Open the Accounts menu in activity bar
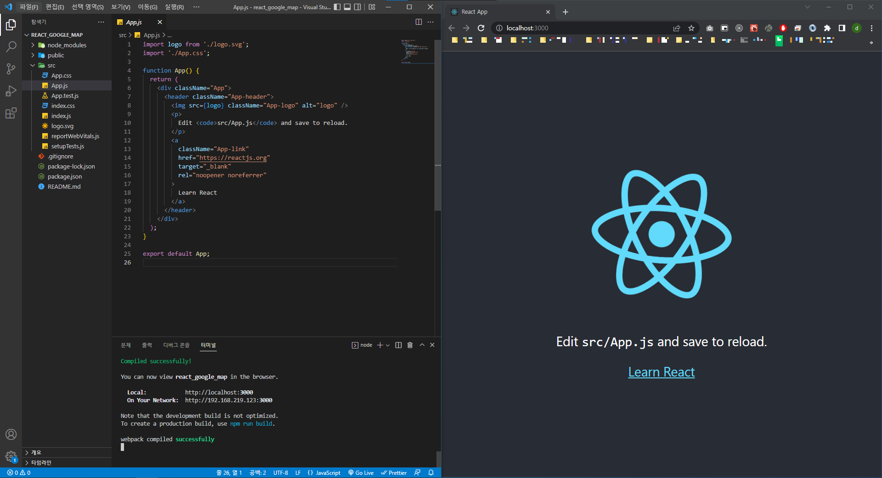Image resolution: width=882 pixels, height=478 pixels. 11,434
